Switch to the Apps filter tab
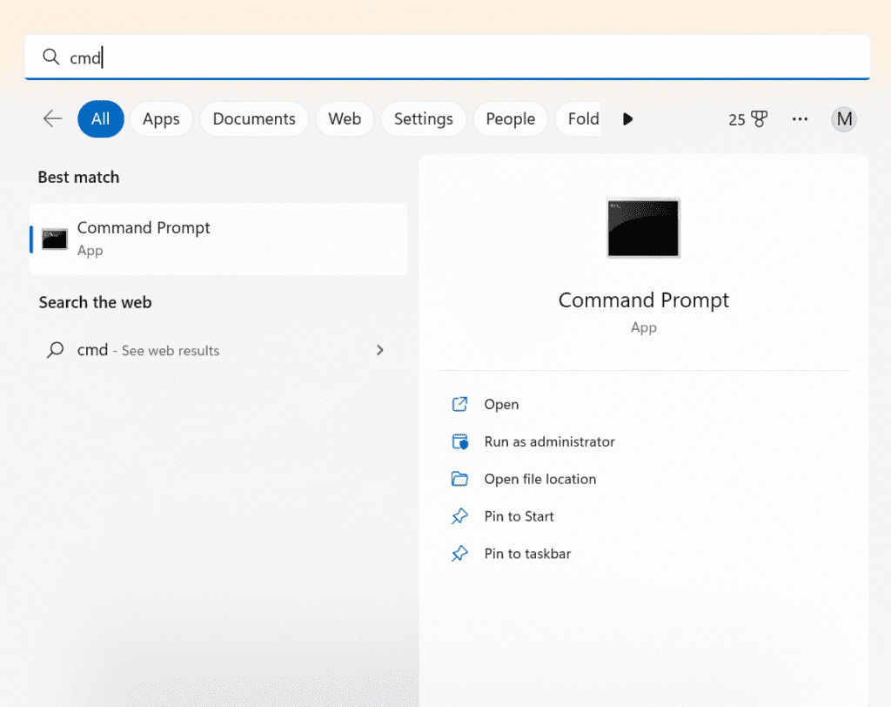The width and height of the screenshot is (891, 707). 161,118
